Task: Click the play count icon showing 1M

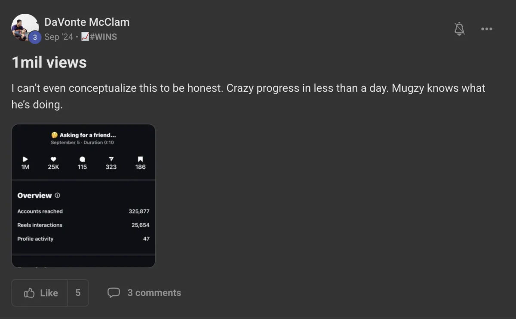Action: tap(25, 159)
